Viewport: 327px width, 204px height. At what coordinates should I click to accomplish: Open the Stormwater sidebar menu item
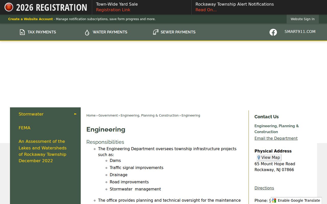31,114
